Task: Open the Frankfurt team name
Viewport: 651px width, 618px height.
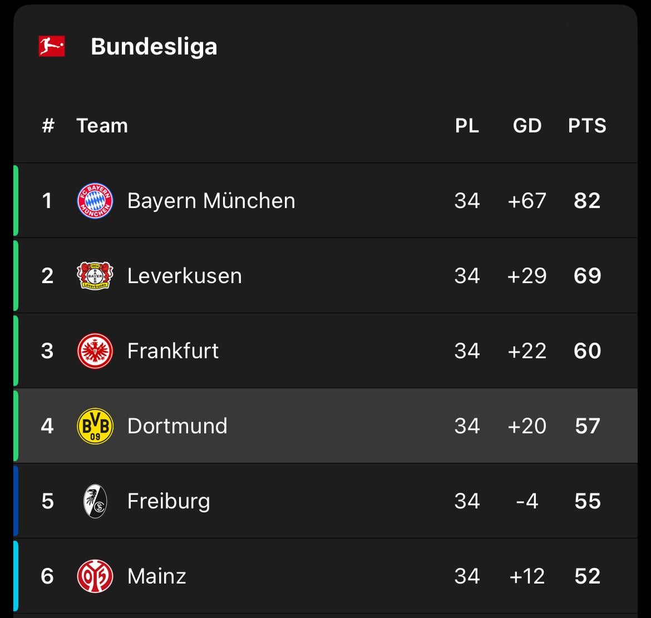Action: (x=172, y=351)
